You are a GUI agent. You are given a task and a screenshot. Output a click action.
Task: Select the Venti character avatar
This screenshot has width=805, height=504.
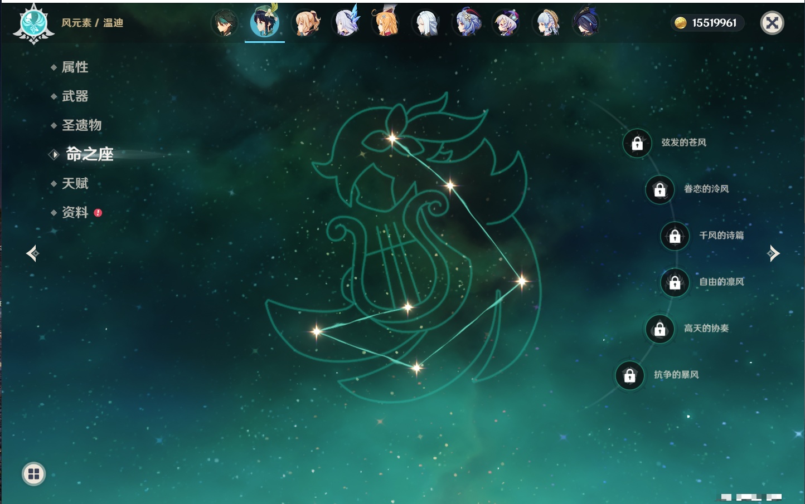tap(265, 22)
